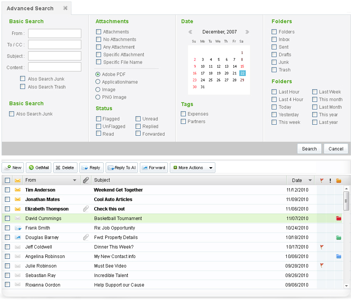Enable the Specific File Name checkbox
Viewport: 351px width, 304px height.
pos(98,62)
